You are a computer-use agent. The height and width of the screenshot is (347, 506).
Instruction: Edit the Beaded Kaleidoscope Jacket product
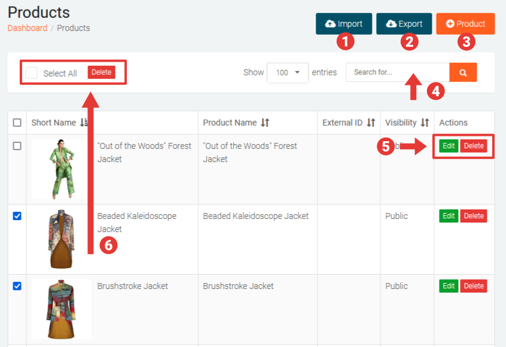coord(449,216)
